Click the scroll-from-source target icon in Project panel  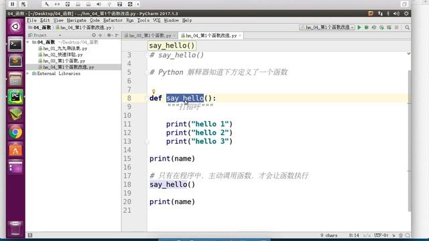pos(94,35)
